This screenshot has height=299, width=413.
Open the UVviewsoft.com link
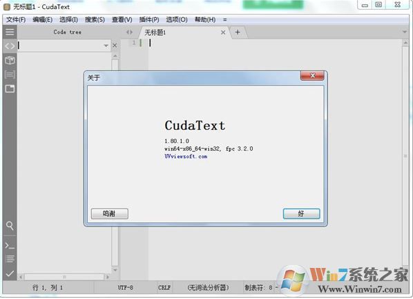pyautogui.click(x=186, y=156)
